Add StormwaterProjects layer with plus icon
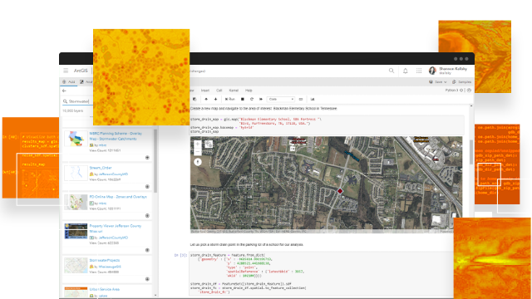532x299 pixels. [x=147, y=279]
